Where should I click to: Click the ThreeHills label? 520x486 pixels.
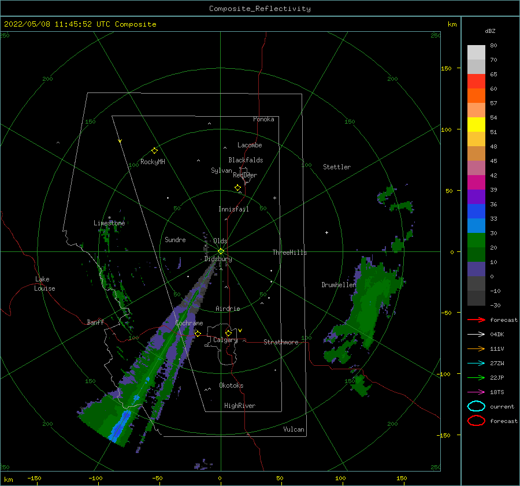click(290, 253)
